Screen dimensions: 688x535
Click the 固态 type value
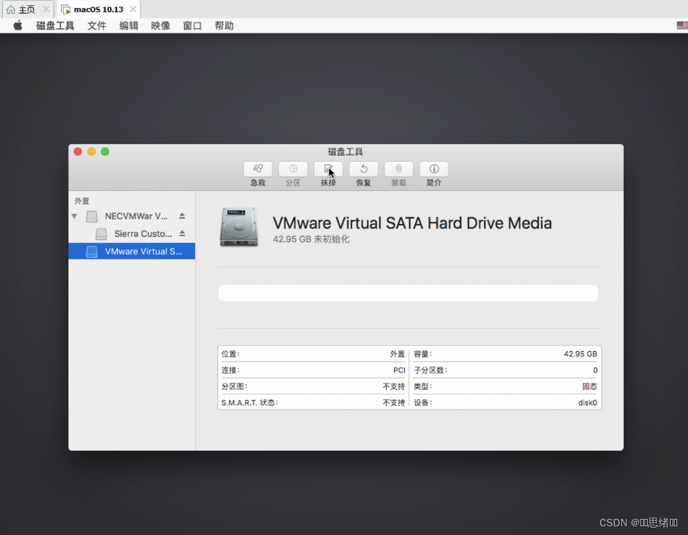590,387
